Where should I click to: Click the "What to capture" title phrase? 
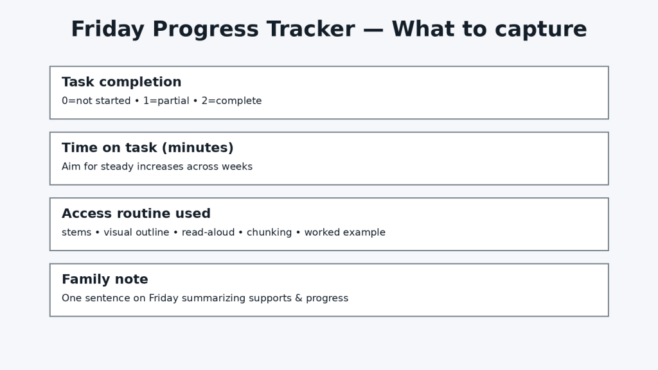click(489, 30)
